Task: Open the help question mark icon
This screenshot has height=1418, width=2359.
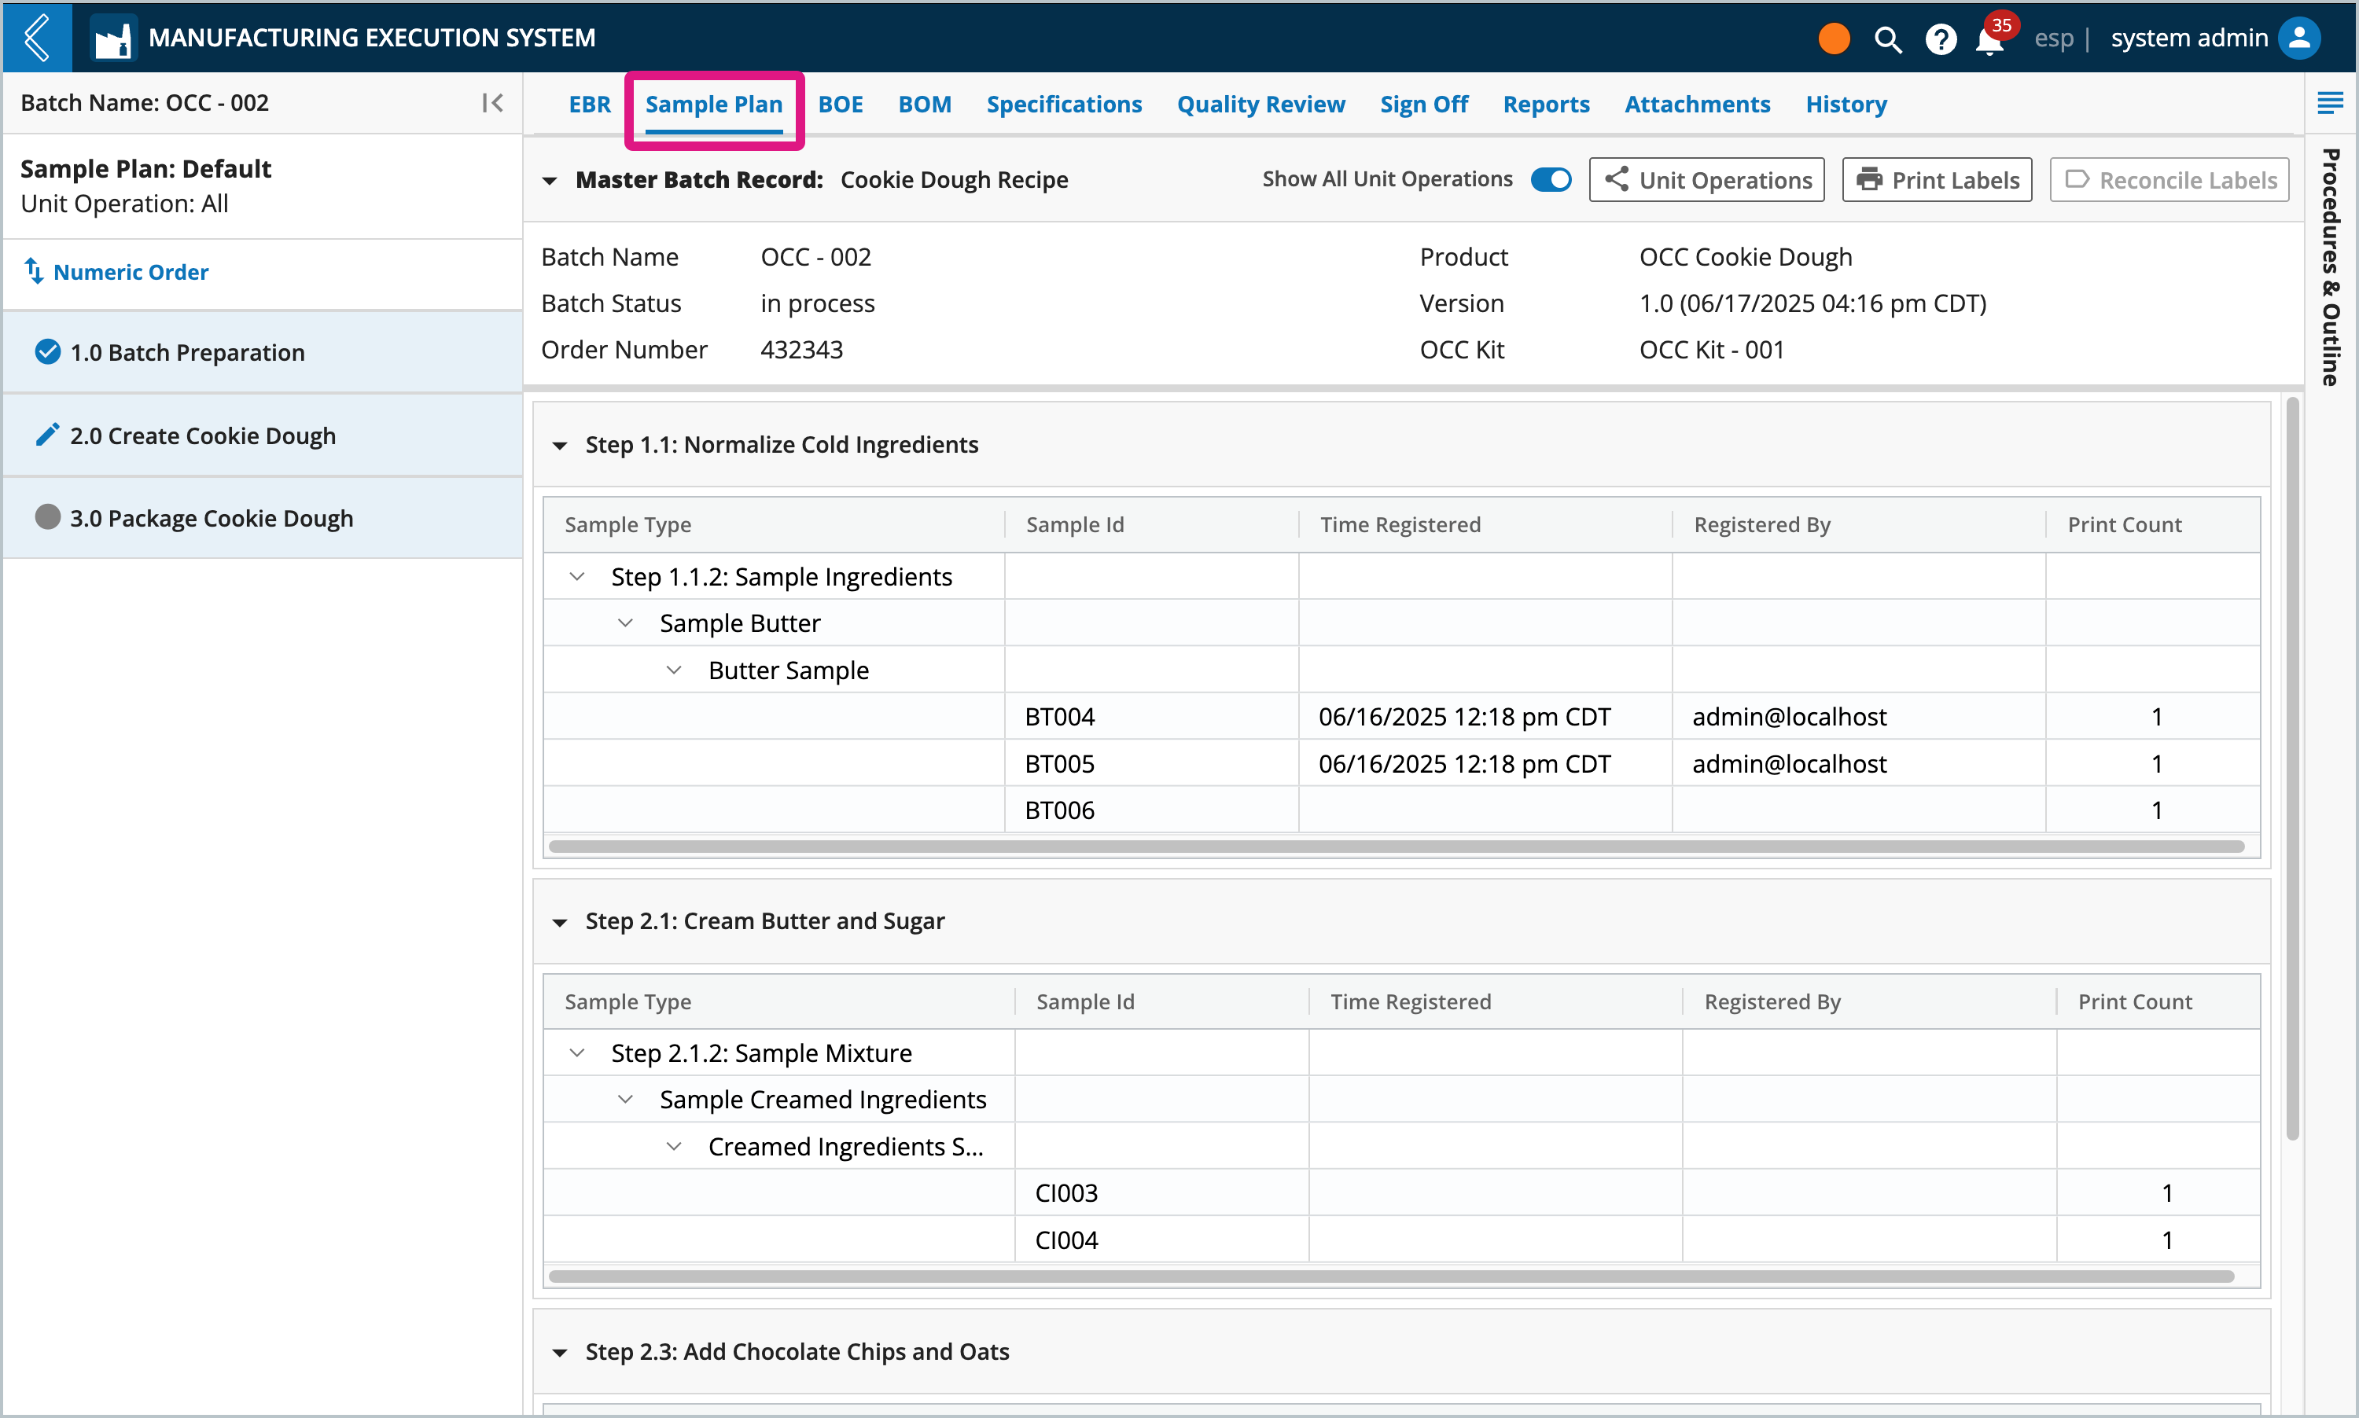Action: [x=1941, y=39]
